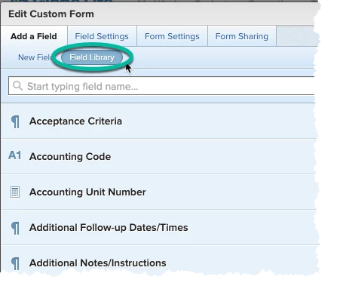
Task: Select the Field Library pill
Action: tap(92, 57)
